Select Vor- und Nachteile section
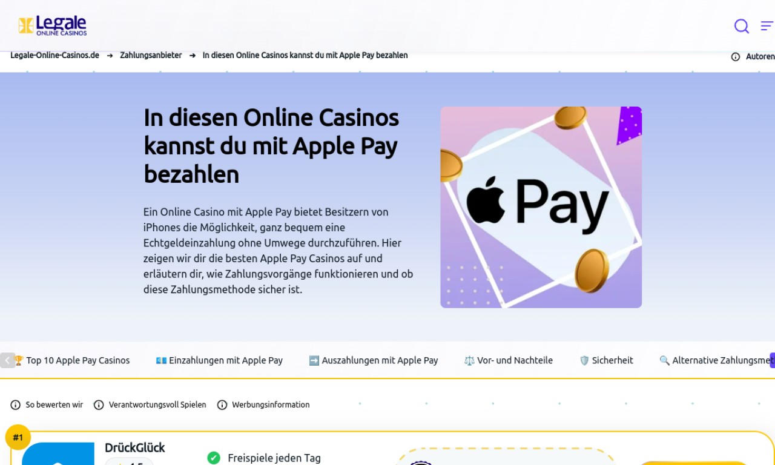 point(509,360)
